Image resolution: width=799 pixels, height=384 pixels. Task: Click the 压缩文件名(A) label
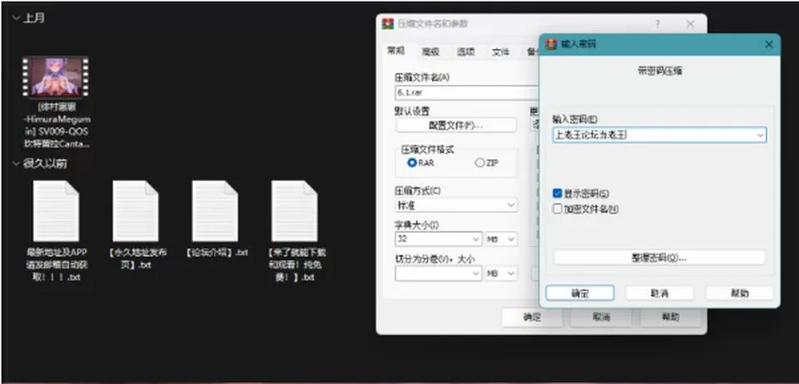point(423,77)
